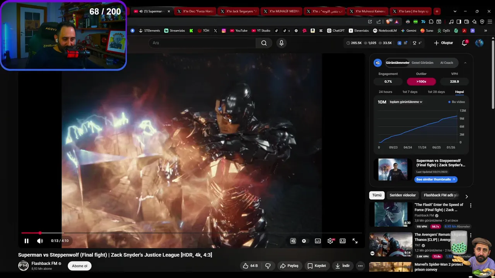Select the Görüntülenmeler tab in vidIQ panel
The width and height of the screenshot is (495, 278).
[x=398, y=63]
